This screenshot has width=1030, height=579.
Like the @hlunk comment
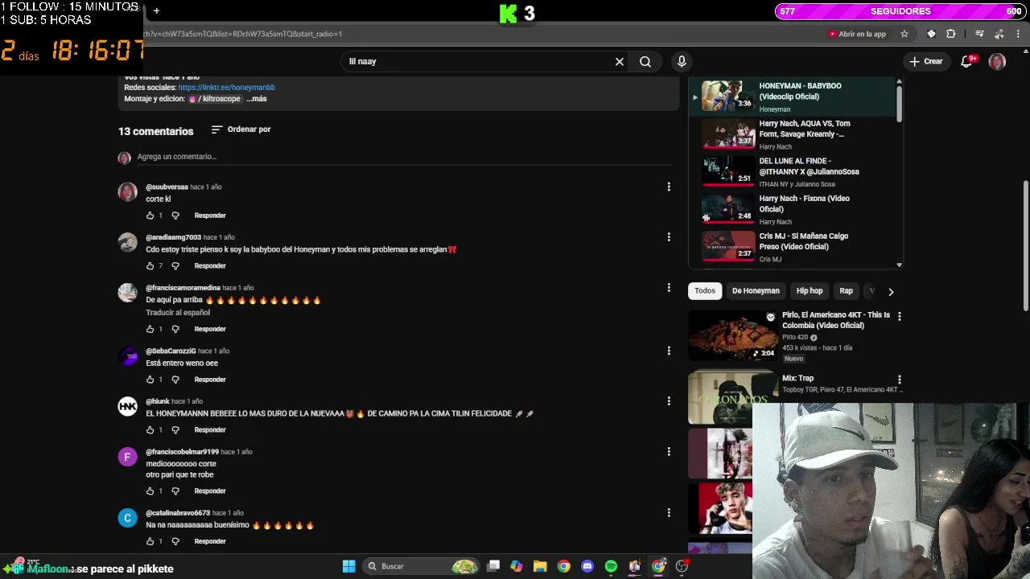150,430
